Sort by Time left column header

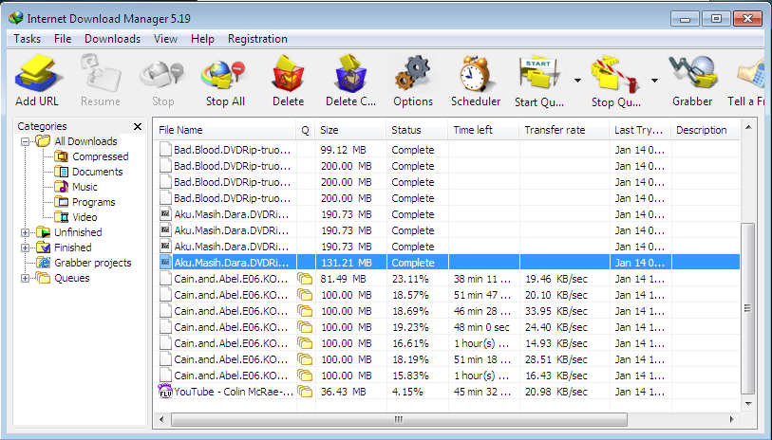(x=483, y=130)
